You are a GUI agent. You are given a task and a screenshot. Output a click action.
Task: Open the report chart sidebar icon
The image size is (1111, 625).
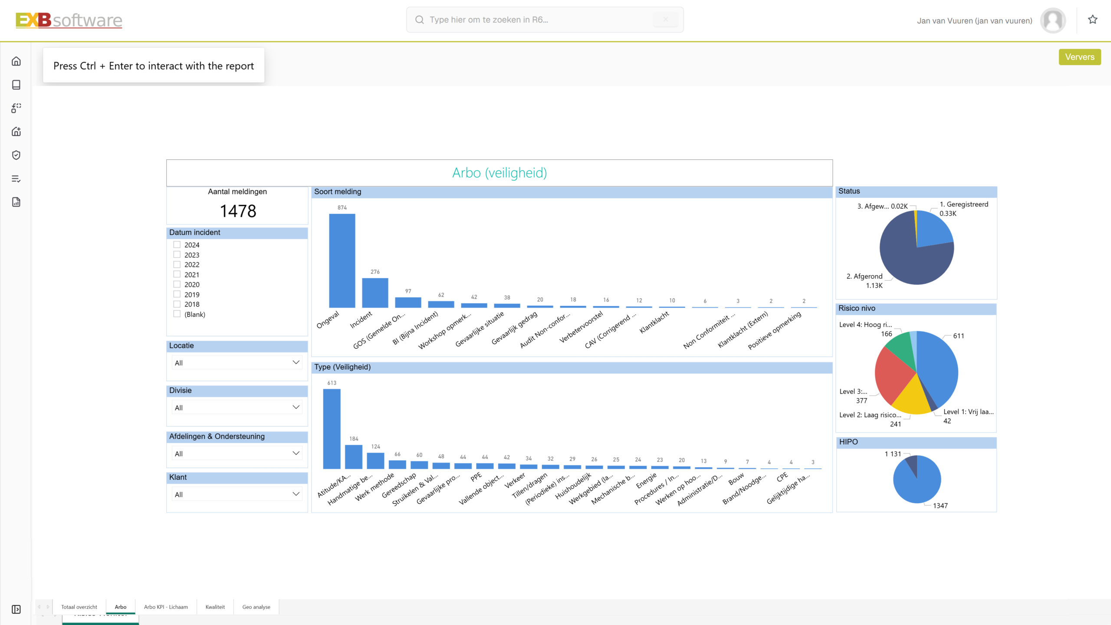pyautogui.click(x=16, y=202)
